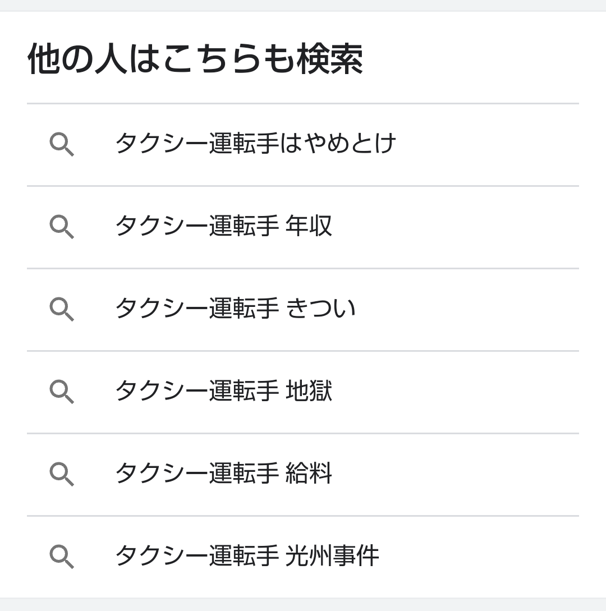The height and width of the screenshot is (611, 606).
Task: Click the 他の人はこちらも検索 heading
Action: (x=195, y=59)
